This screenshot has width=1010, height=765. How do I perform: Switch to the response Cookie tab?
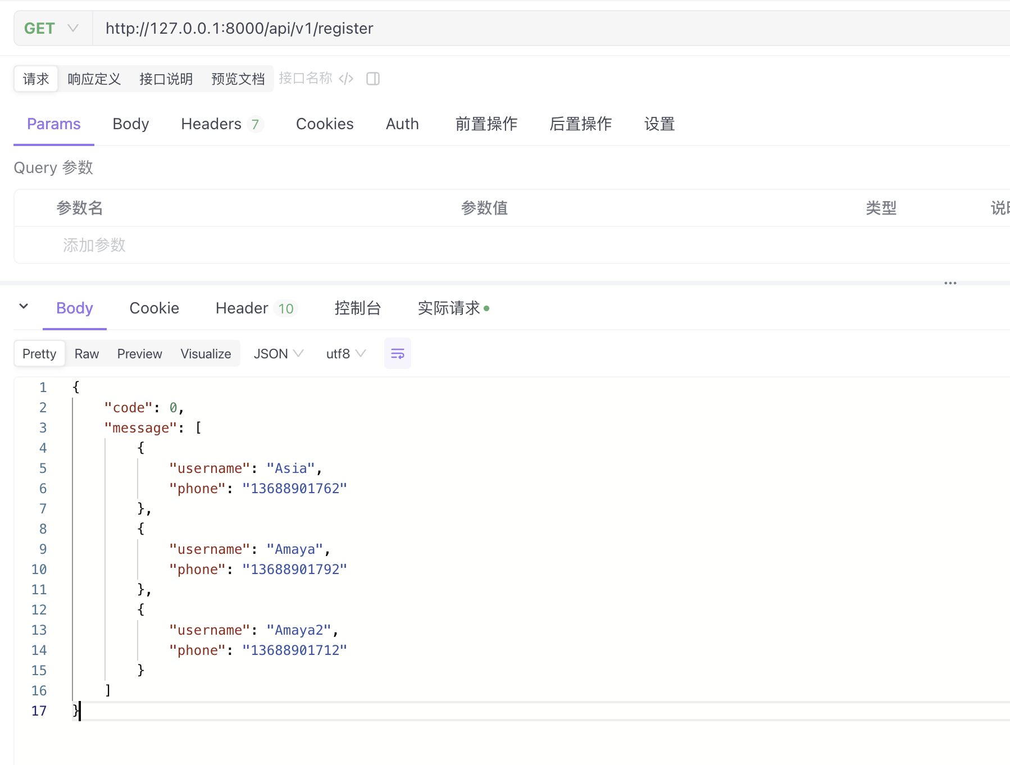click(x=154, y=308)
